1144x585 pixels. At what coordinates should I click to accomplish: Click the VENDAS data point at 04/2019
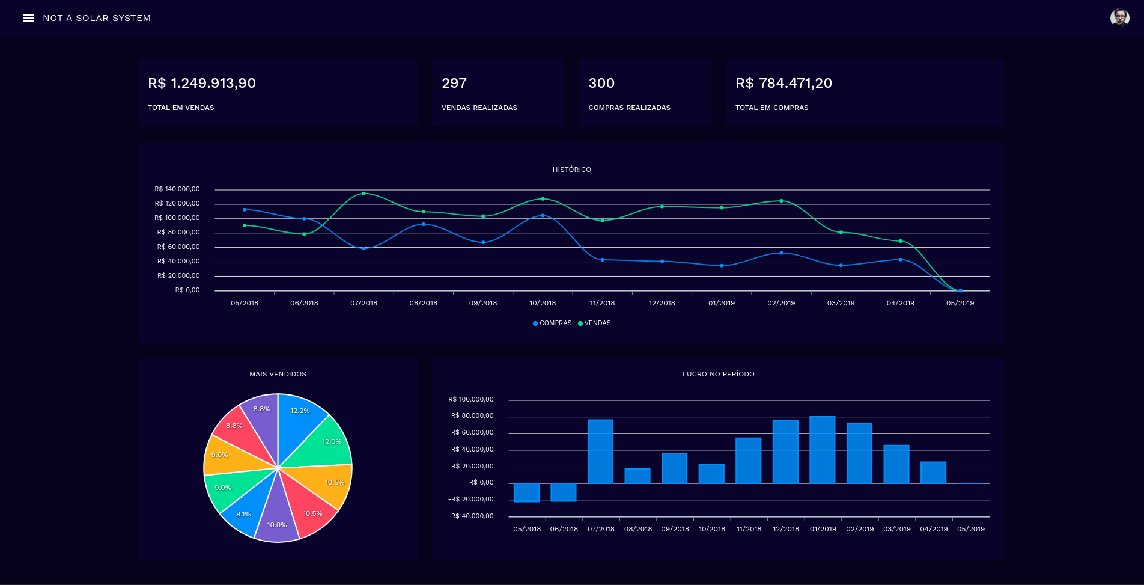pyautogui.click(x=900, y=241)
